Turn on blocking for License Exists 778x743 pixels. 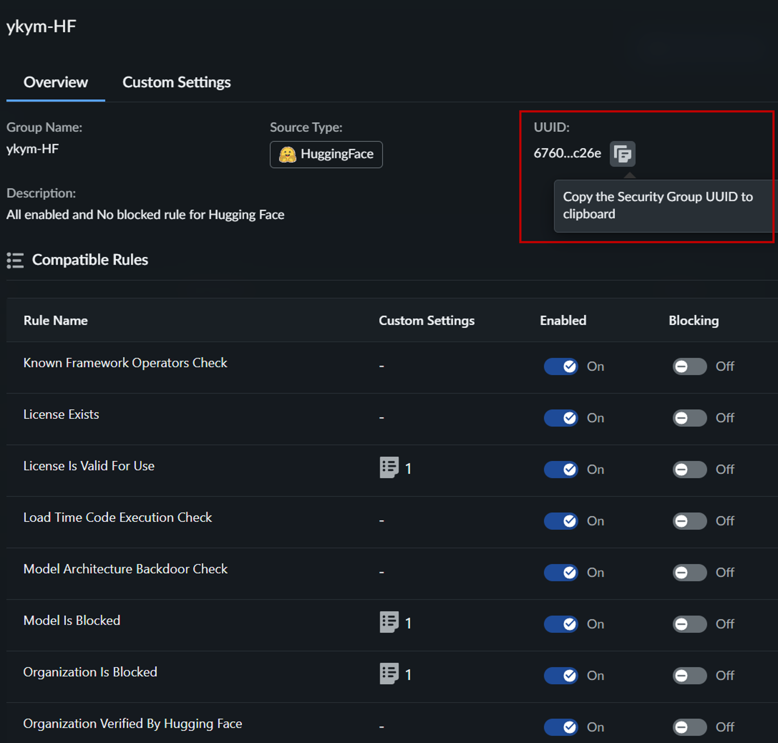(689, 418)
